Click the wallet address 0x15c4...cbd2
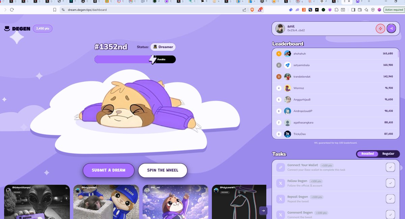Image resolution: width=405 pixels, height=219 pixels. [x=296, y=30]
